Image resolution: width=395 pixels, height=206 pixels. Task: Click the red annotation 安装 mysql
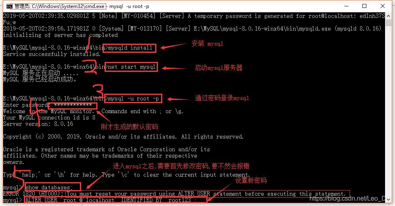(207, 43)
